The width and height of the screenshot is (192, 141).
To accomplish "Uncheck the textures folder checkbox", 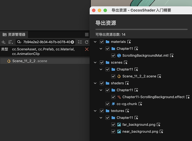I will point(102,111).
